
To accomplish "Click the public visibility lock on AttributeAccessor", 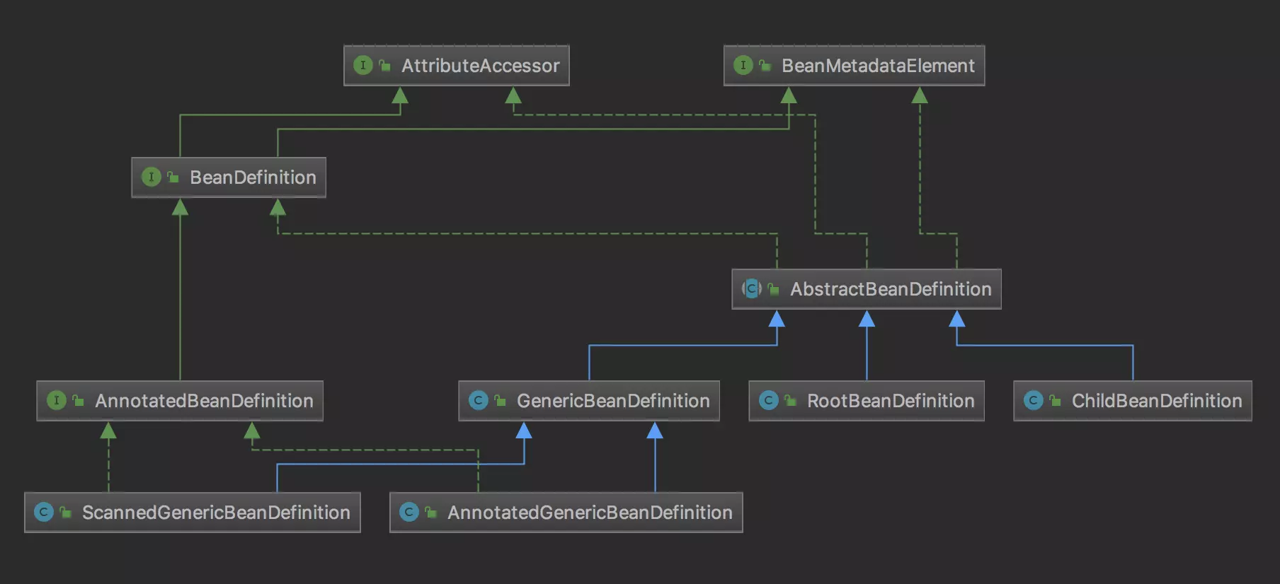I will click(x=384, y=66).
